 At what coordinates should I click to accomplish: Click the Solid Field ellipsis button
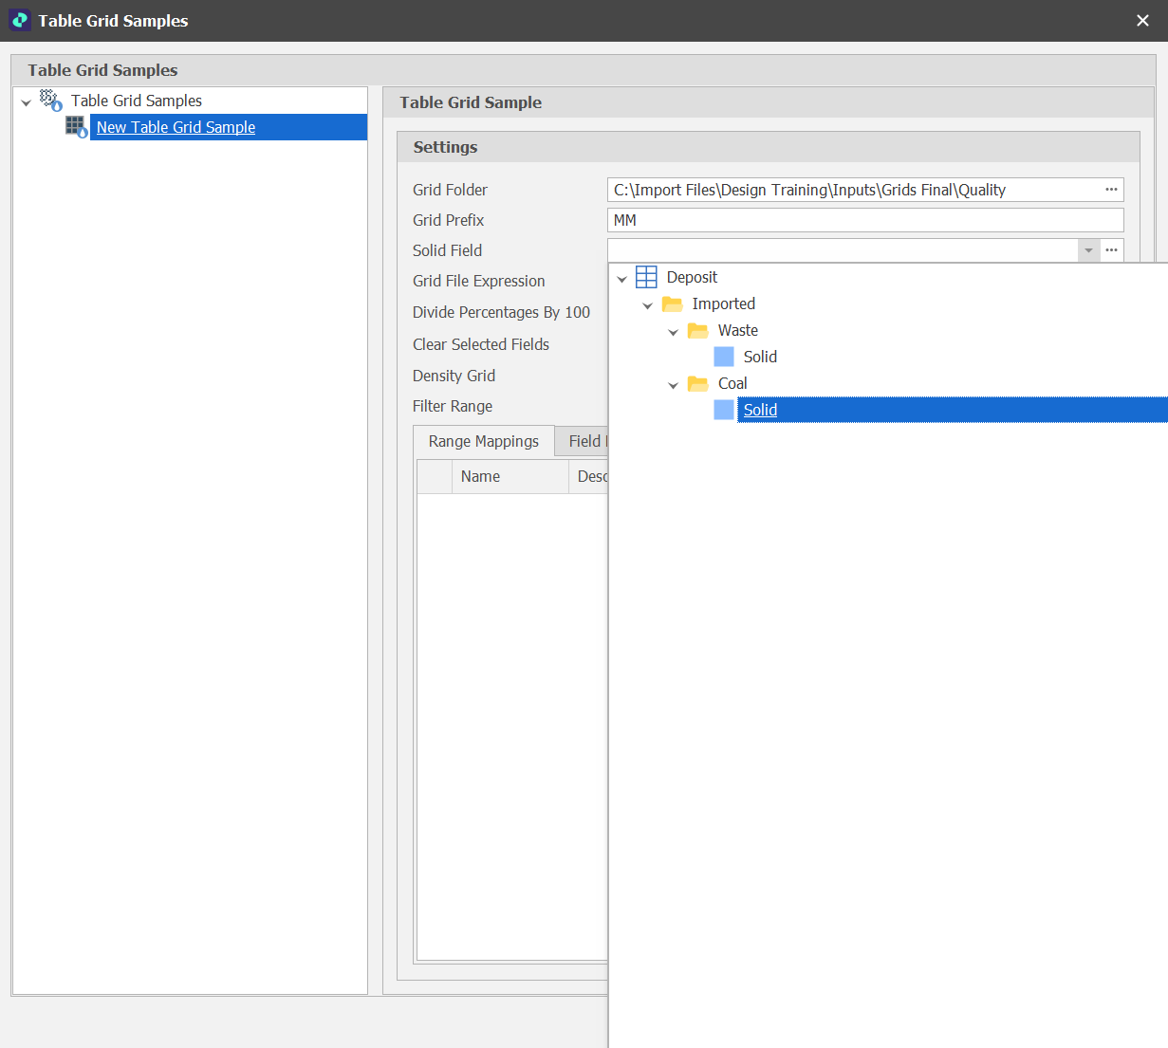[x=1112, y=250]
